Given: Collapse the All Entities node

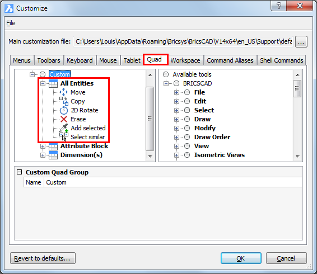Looking at the screenshot, I should (x=43, y=83).
